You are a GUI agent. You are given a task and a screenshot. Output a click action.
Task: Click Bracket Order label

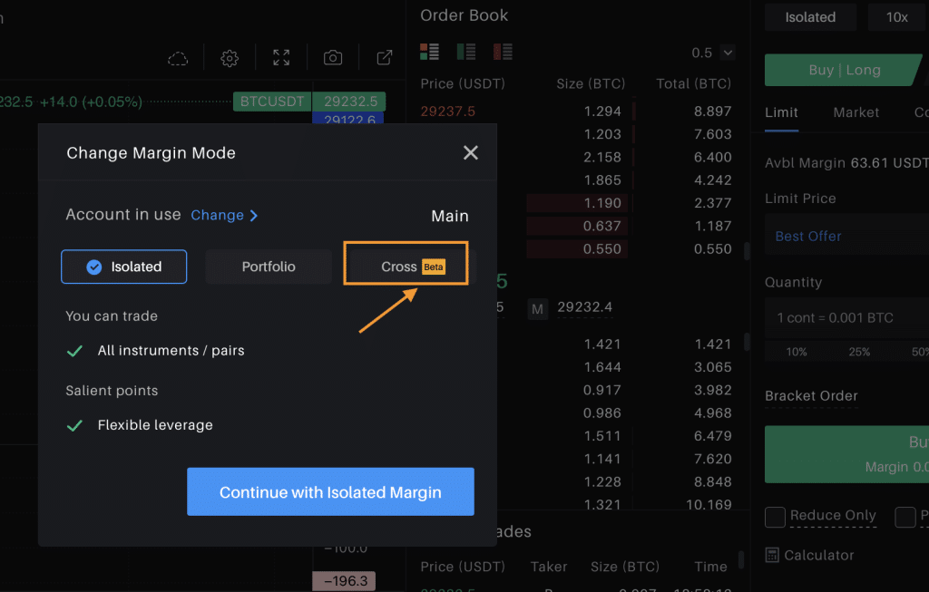pyautogui.click(x=811, y=395)
